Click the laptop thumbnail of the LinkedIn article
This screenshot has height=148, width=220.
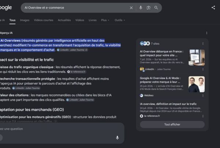tap(197, 58)
